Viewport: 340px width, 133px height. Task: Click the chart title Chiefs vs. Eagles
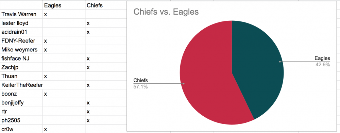[166, 12]
